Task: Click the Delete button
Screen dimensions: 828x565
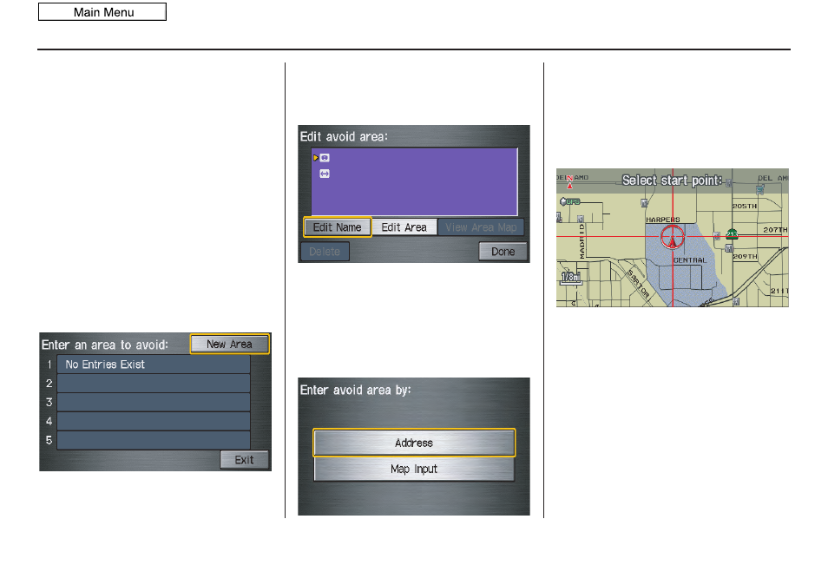Action: tap(325, 252)
